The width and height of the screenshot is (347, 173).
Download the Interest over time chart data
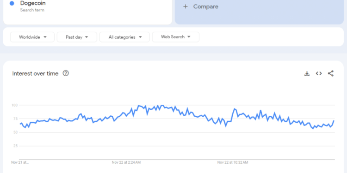[x=307, y=73]
